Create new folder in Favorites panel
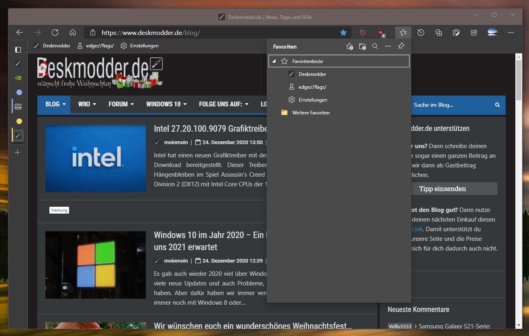The image size is (529, 336). point(362,47)
